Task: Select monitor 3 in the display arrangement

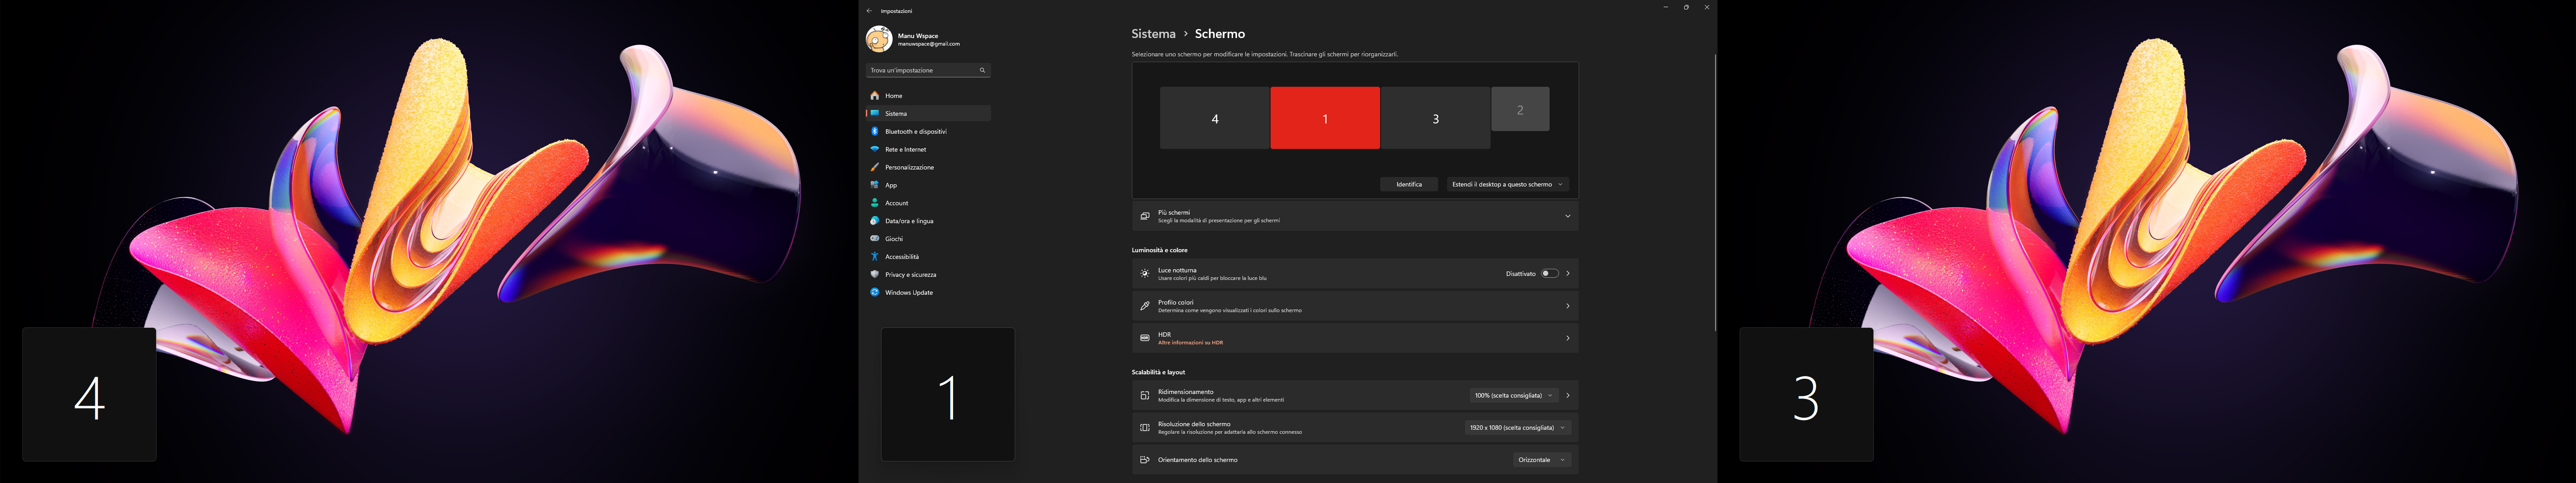Action: 1435,118
